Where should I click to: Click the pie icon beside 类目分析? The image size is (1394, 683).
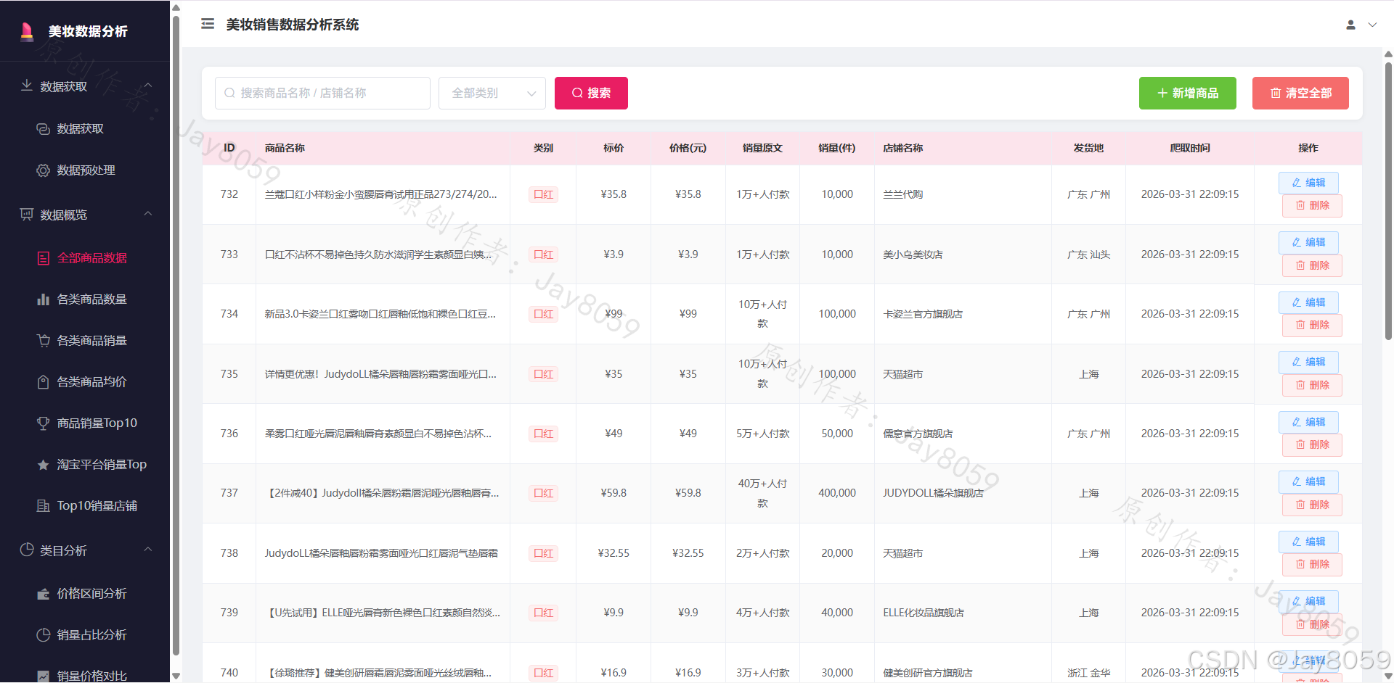coord(27,550)
